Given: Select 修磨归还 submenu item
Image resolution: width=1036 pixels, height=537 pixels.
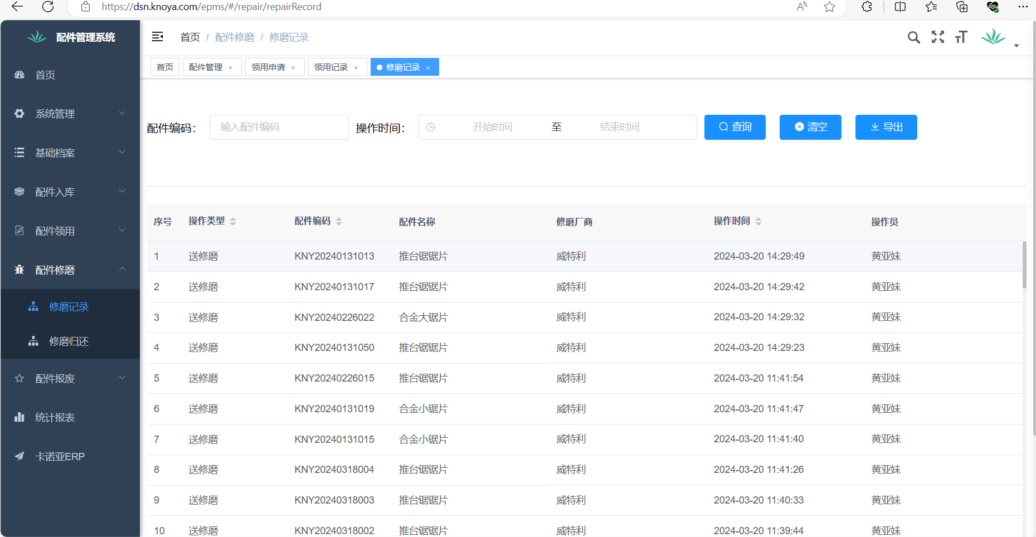Looking at the screenshot, I should click(x=70, y=341).
